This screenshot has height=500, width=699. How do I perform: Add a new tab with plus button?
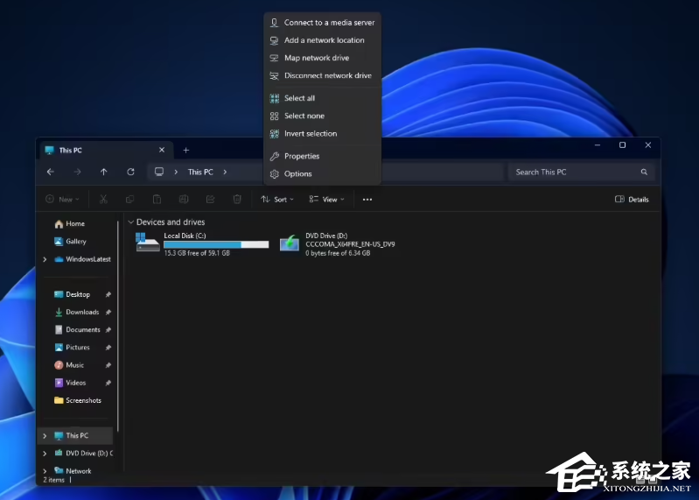coord(185,151)
